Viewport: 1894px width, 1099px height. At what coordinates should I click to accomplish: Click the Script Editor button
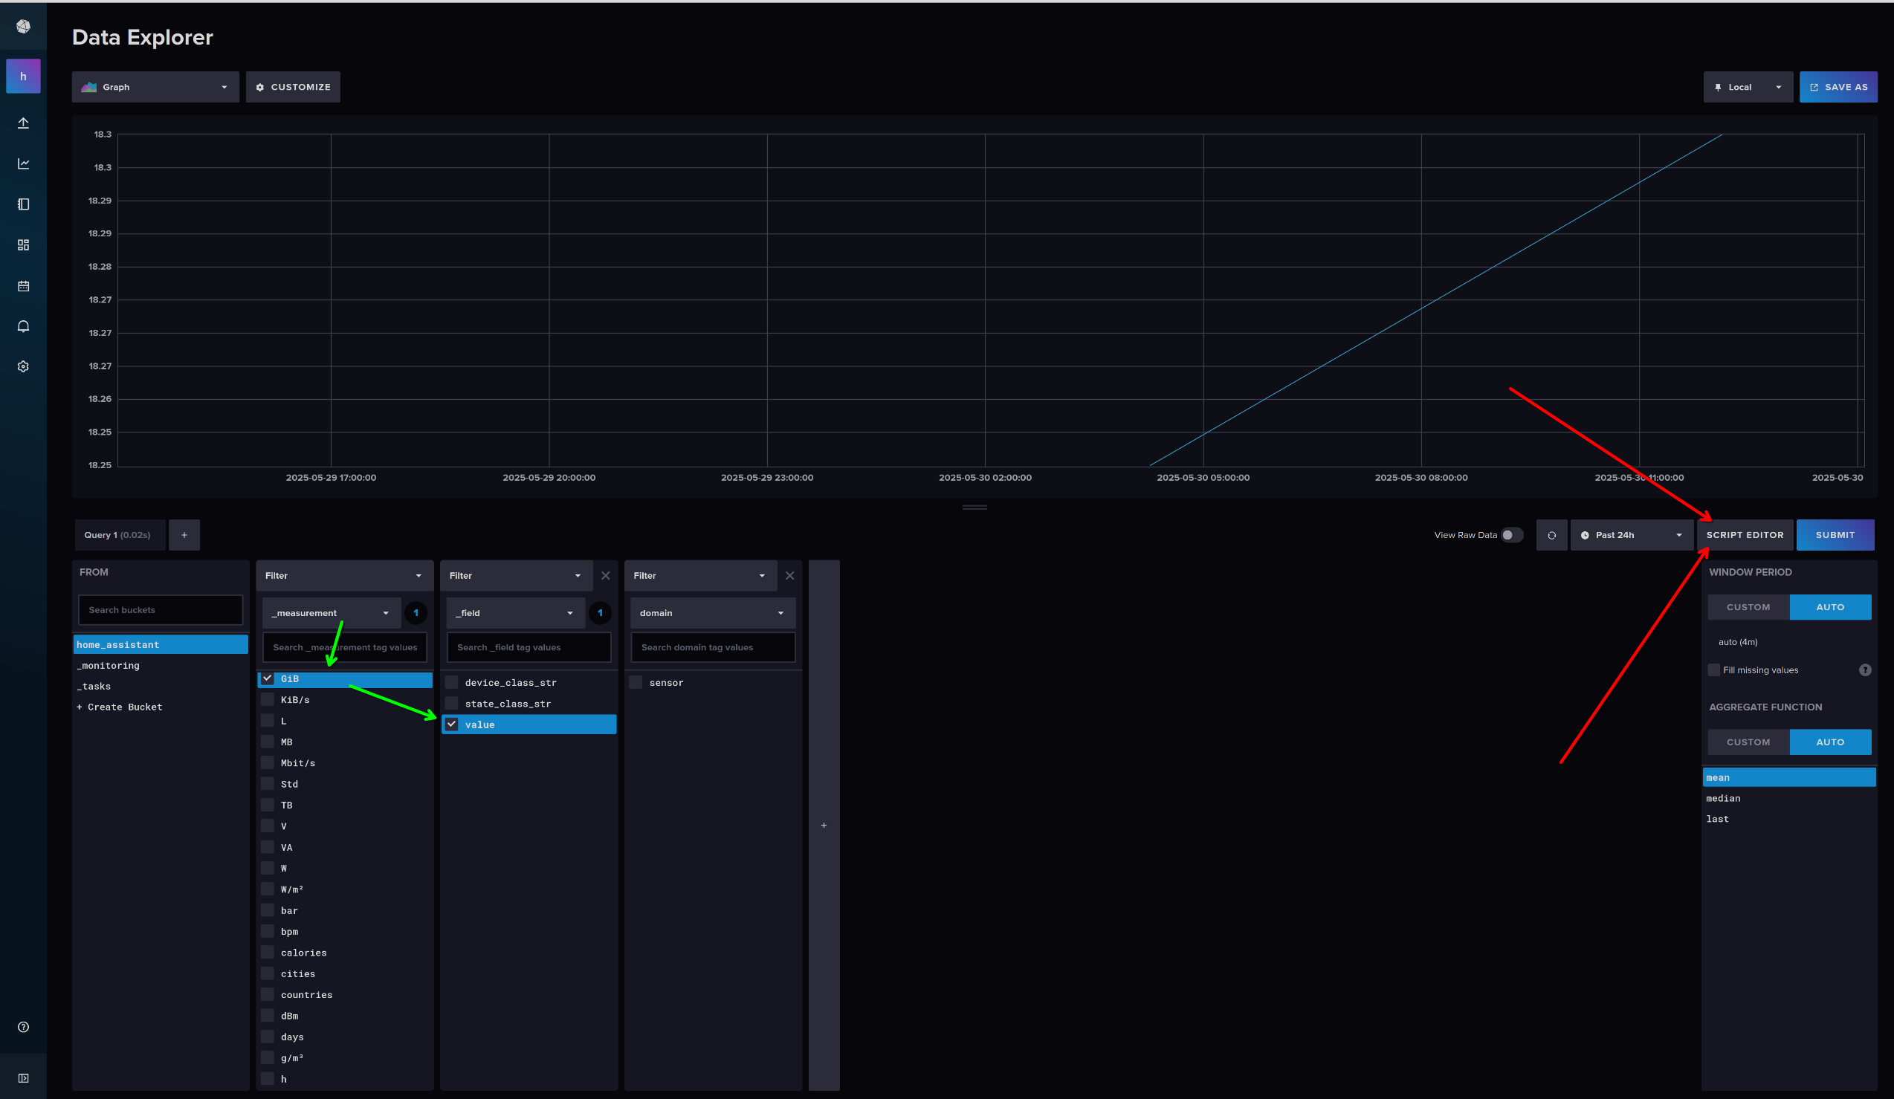(x=1744, y=535)
